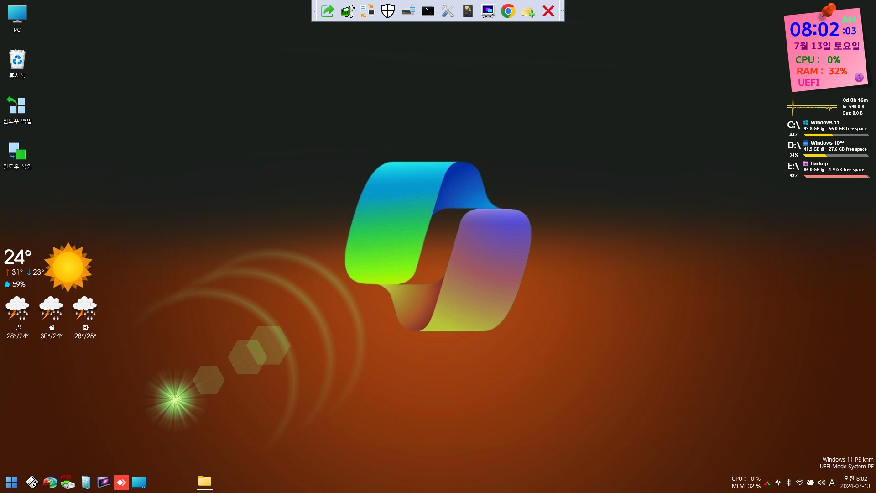Launch the red AnyDesk taskbar icon
This screenshot has height=493, width=876.
click(x=121, y=482)
